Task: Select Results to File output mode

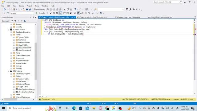Action: click(x=82, y=13)
